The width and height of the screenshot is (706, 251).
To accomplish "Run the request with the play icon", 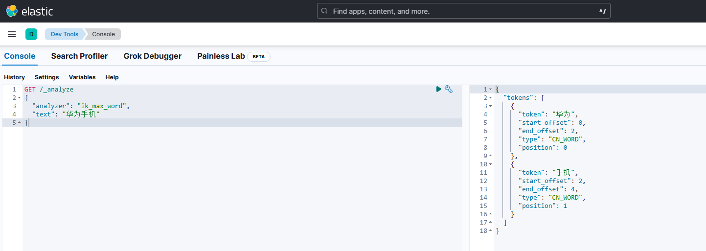I will [x=439, y=89].
